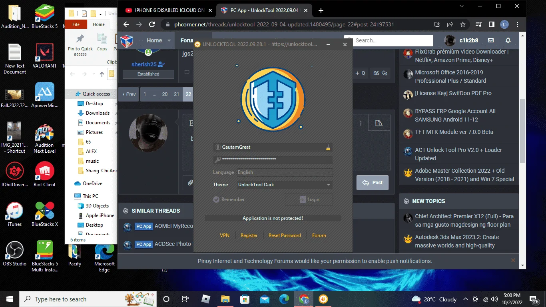Open OBS Studio desktop icon
The height and width of the screenshot is (307, 546).
click(15, 253)
